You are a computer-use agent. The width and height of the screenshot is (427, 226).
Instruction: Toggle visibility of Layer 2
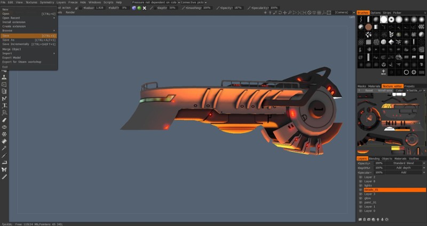click(x=360, y=176)
